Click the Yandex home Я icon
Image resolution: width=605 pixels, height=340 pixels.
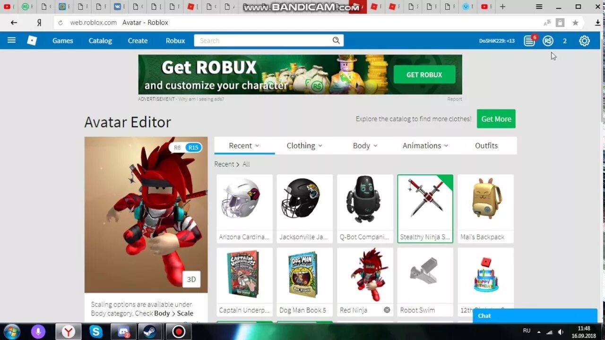coord(39,22)
